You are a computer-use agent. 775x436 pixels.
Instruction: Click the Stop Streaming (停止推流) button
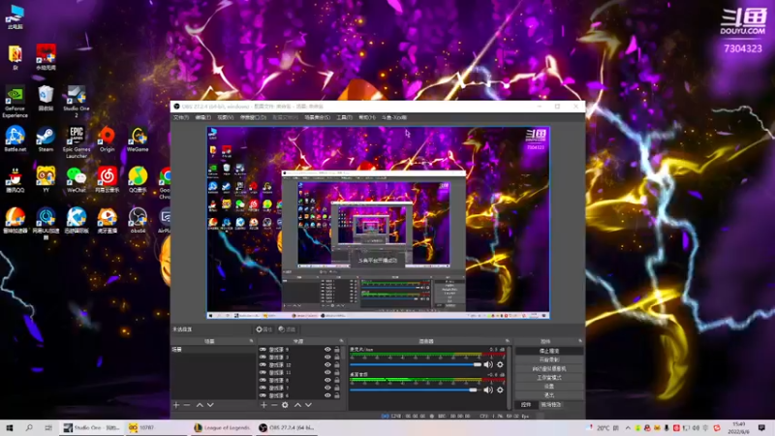coord(549,351)
